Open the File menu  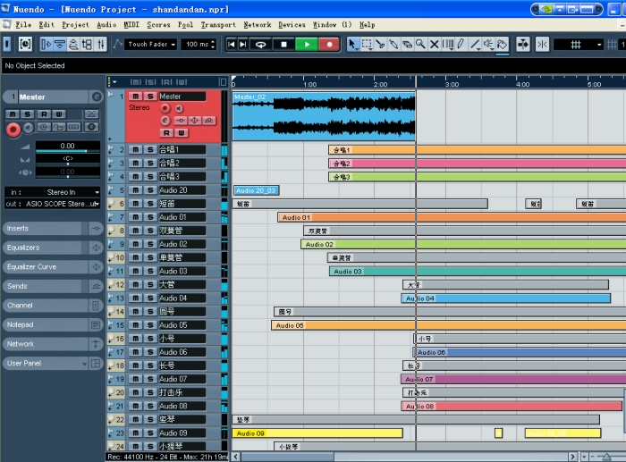pyautogui.click(x=23, y=25)
